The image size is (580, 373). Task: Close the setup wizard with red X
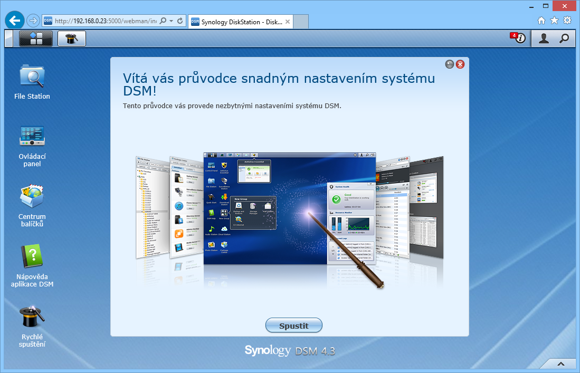click(x=460, y=64)
